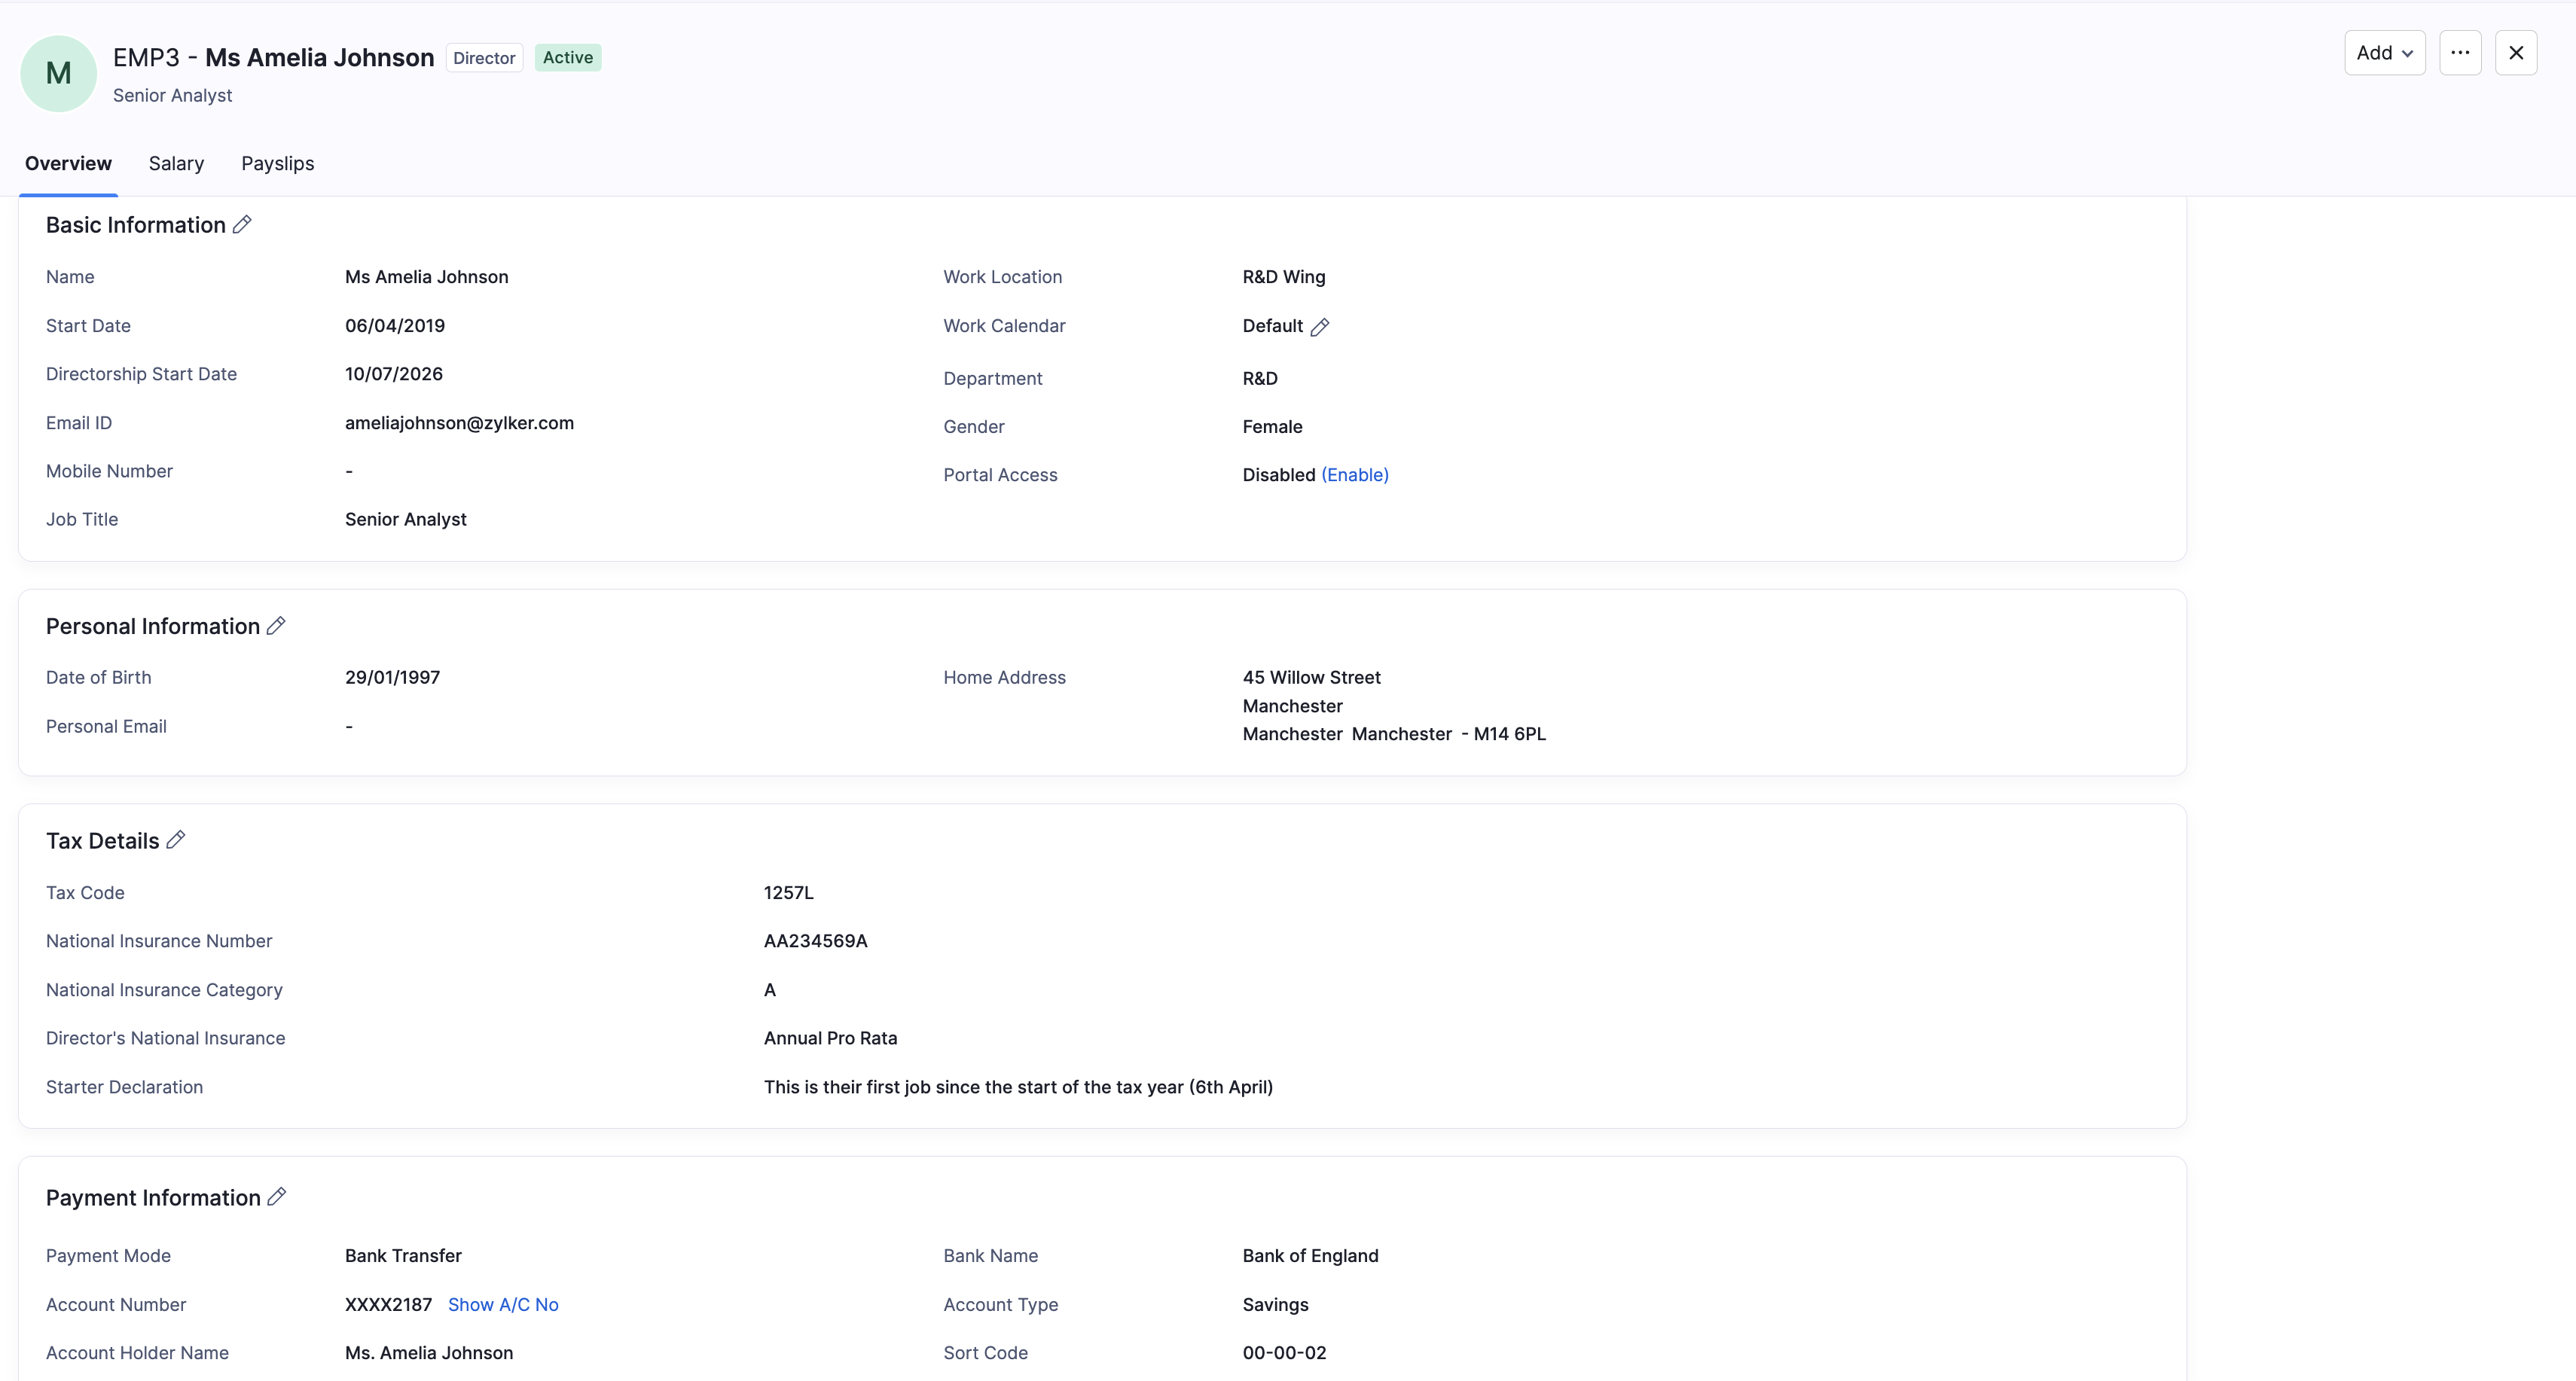Screen dimensions: 2576x1381
Task: Click the tax code 1257L
Action: coord(789,893)
